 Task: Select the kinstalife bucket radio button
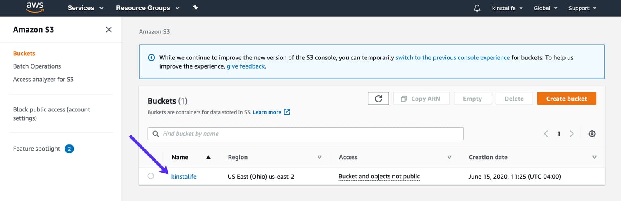coord(151,176)
